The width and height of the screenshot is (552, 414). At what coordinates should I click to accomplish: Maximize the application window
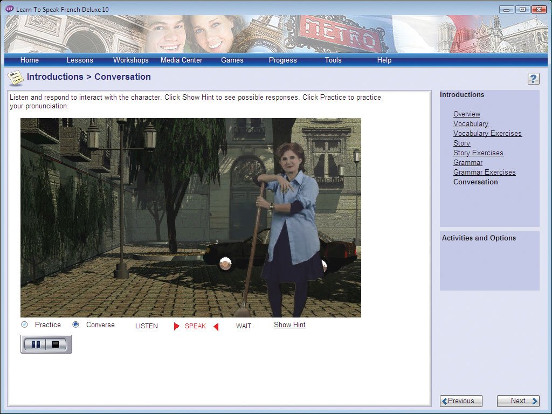522,9
